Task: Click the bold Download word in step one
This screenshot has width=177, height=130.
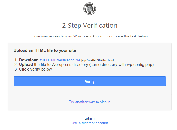Action: (x=29, y=60)
